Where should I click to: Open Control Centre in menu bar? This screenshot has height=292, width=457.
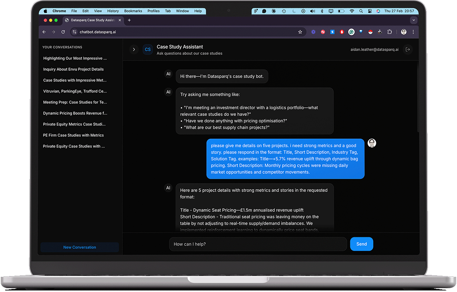click(370, 11)
